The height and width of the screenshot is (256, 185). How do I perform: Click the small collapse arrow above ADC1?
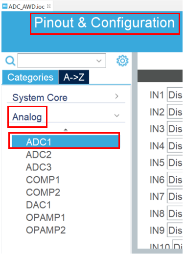pos(66,130)
